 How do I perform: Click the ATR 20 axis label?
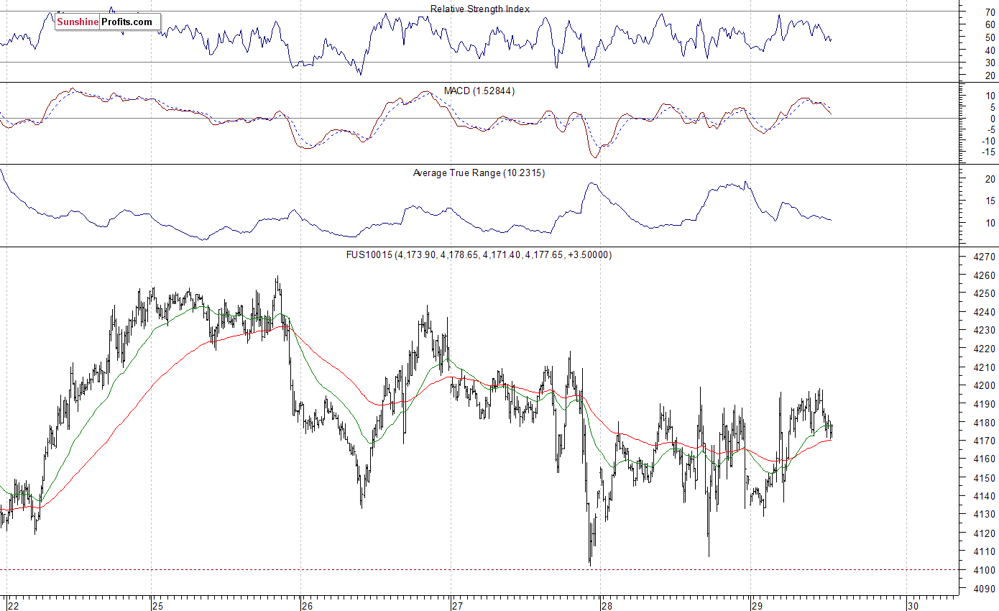click(x=990, y=179)
